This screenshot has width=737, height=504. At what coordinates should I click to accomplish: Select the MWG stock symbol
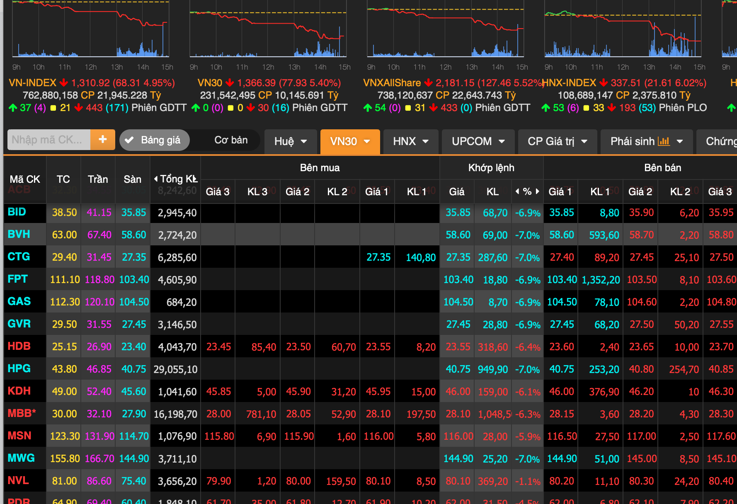(21, 458)
